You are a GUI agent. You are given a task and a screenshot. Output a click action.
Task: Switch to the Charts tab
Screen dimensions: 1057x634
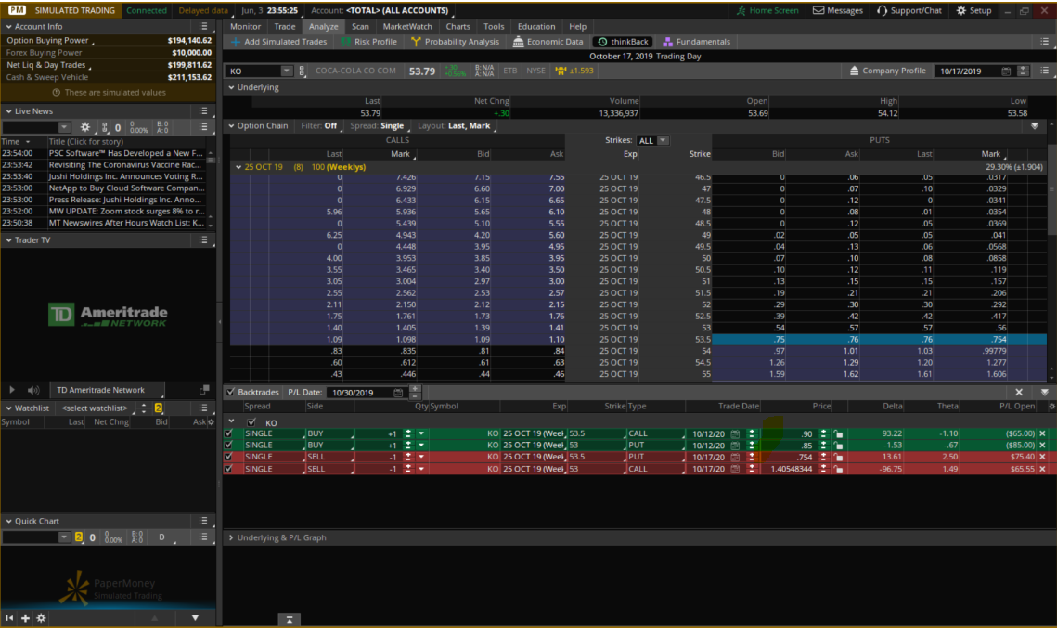pos(458,27)
